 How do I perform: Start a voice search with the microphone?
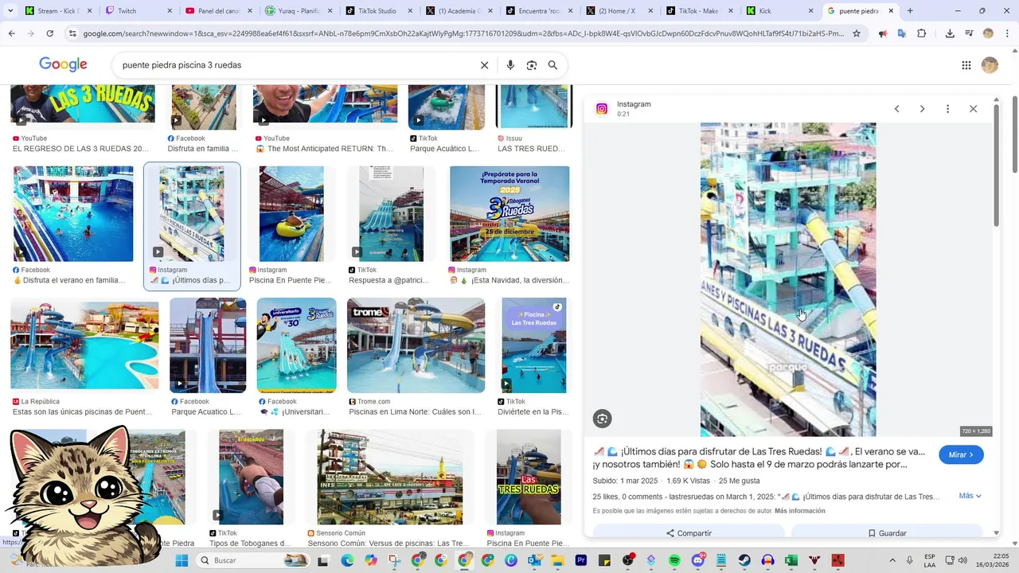[510, 65]
